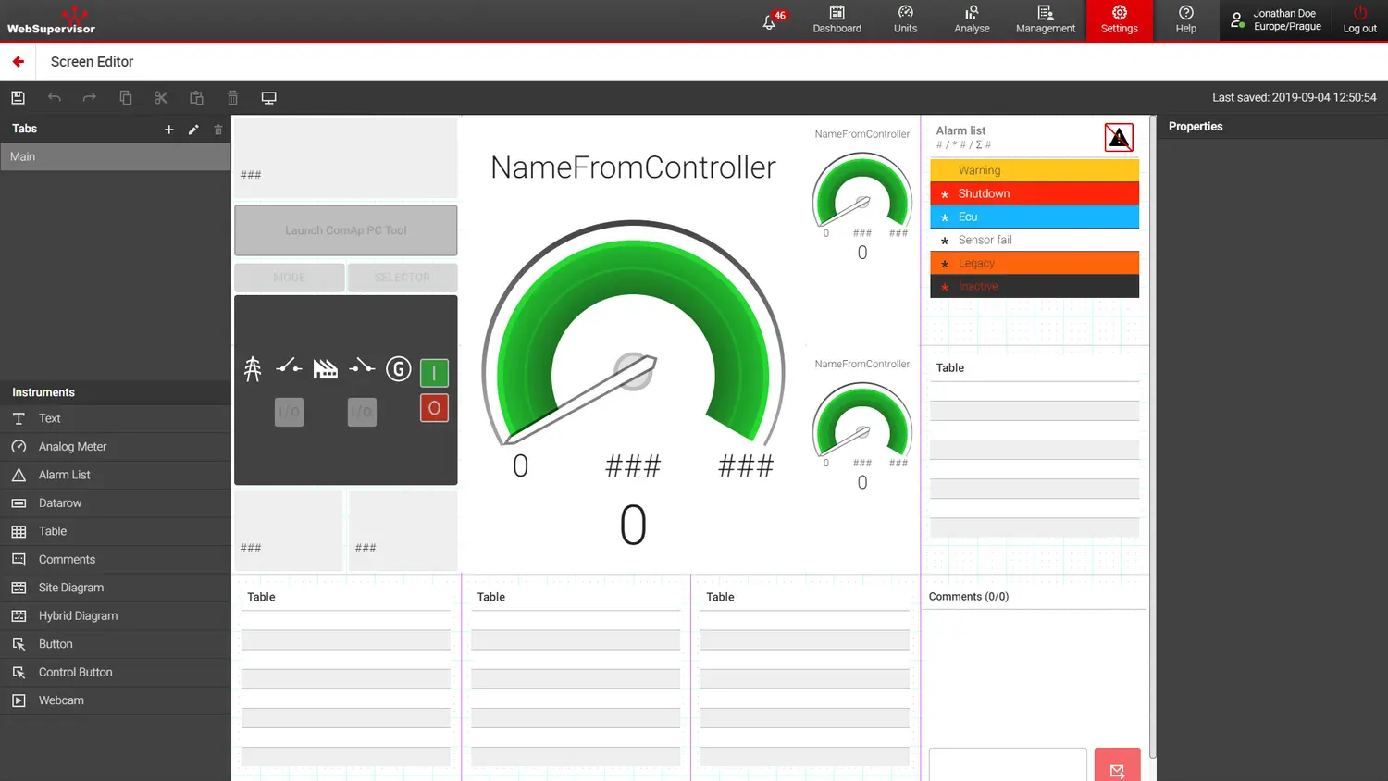Click the save icon in the editor toolbar
The image size is (1388, 781).
pyautogui.click(x=18, y=98)
